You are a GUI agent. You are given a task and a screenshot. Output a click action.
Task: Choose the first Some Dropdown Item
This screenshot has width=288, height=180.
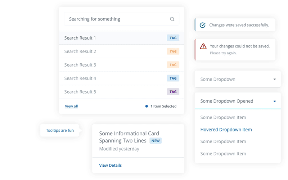pos(223,117)
